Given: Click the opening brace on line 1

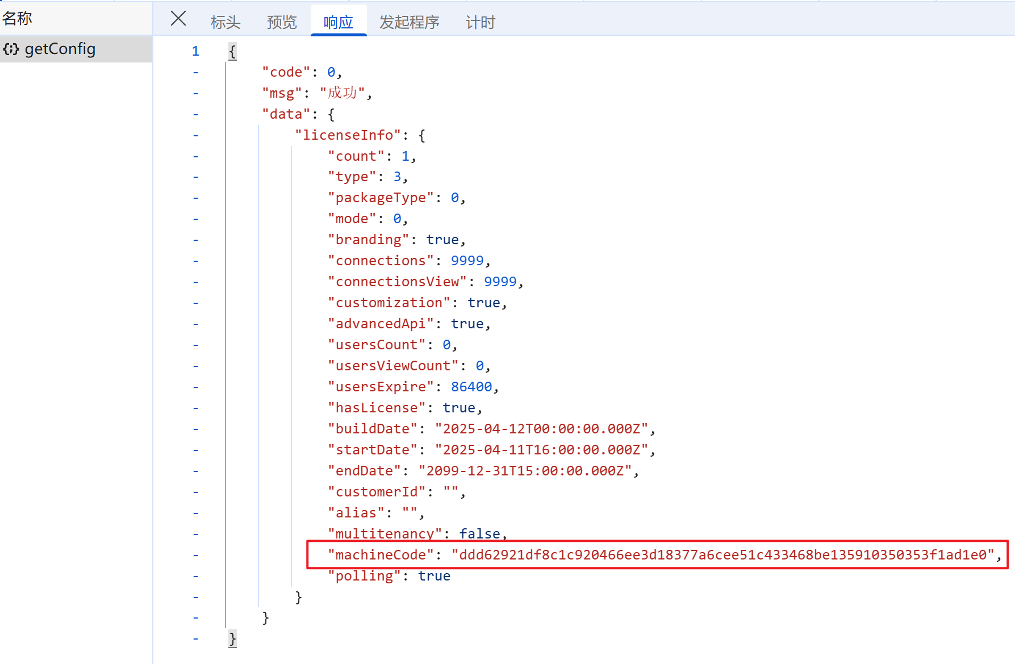Looking at the screenshot, I should 232,52.
